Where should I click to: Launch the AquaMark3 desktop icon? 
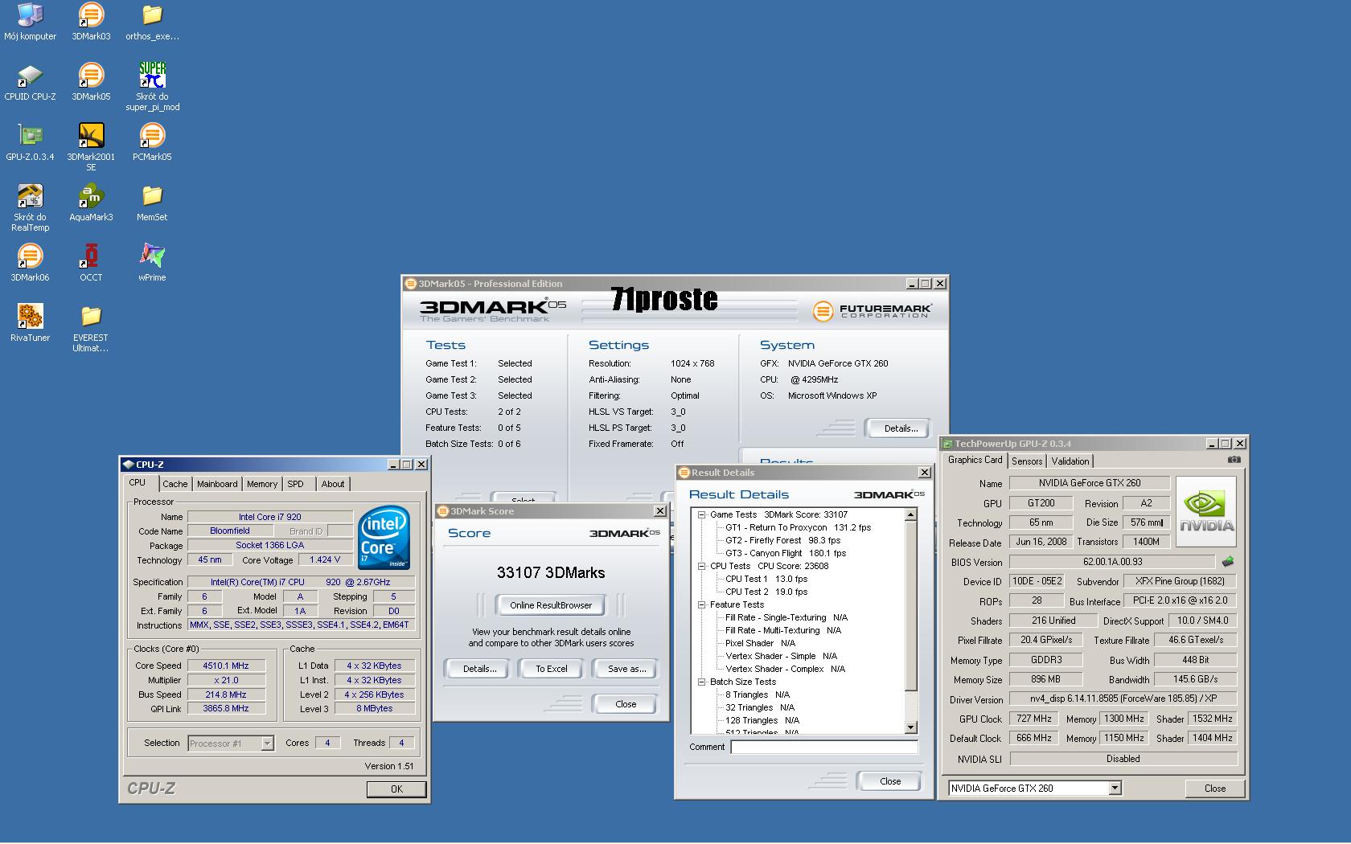[x=91, y=203]
